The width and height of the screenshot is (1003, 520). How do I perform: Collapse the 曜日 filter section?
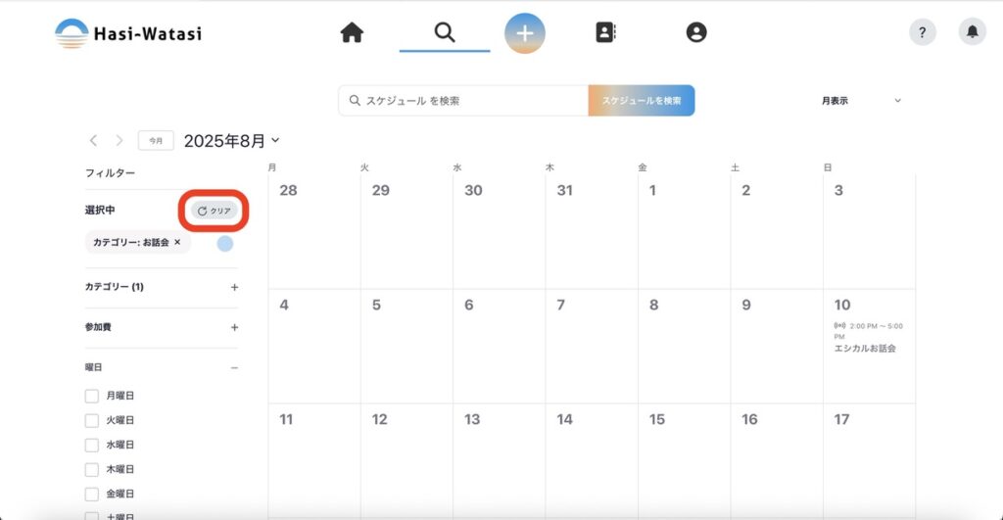pyautogui.click(x=234, y=367)
